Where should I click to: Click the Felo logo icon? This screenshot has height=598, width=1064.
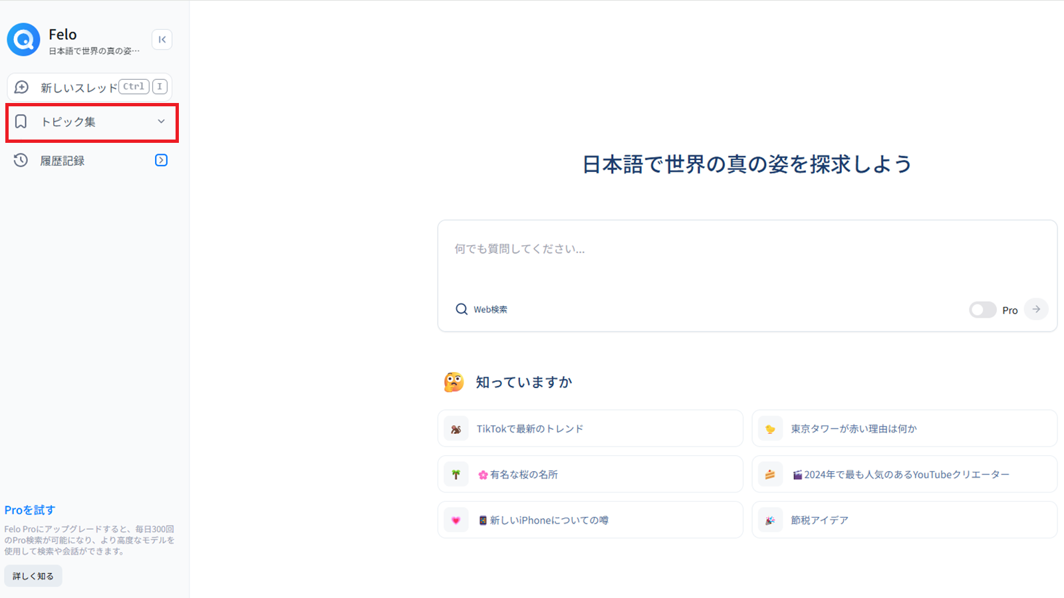23,40
